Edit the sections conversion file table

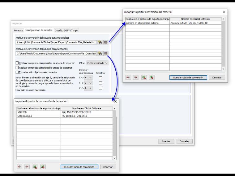coord(106,53)
